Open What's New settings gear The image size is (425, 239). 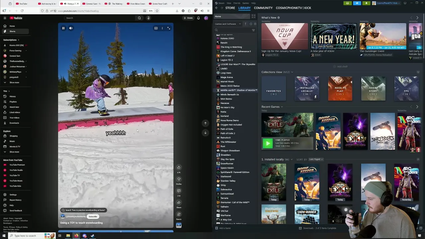tap(279, 18)
